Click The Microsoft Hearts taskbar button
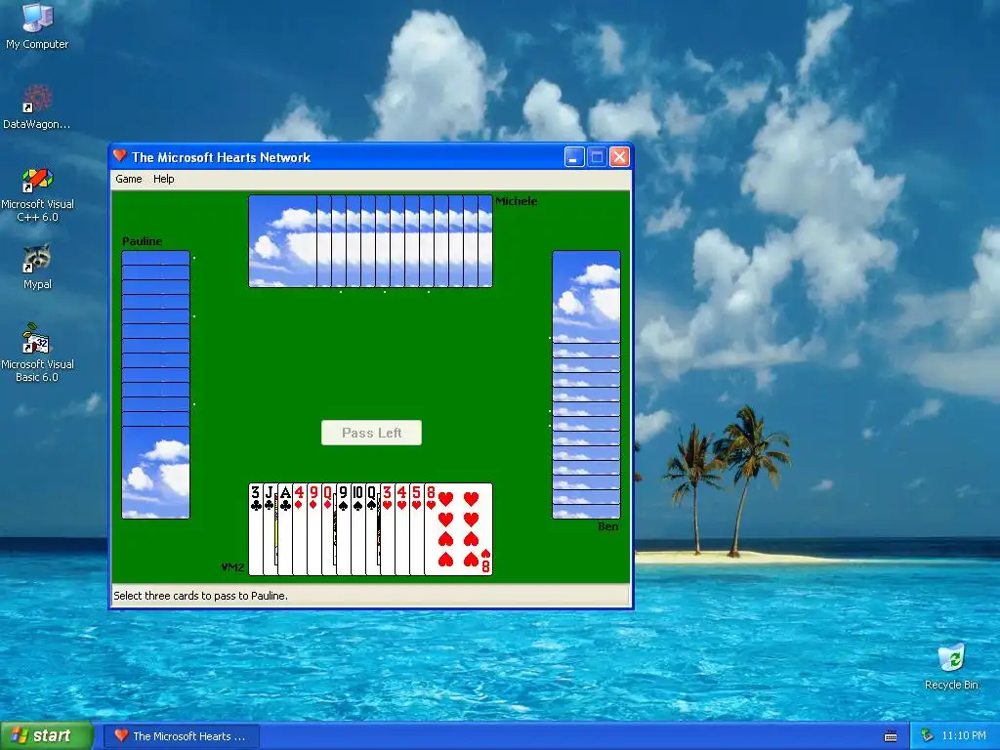This screenshot has width=1000, height=750. (181, 736)
